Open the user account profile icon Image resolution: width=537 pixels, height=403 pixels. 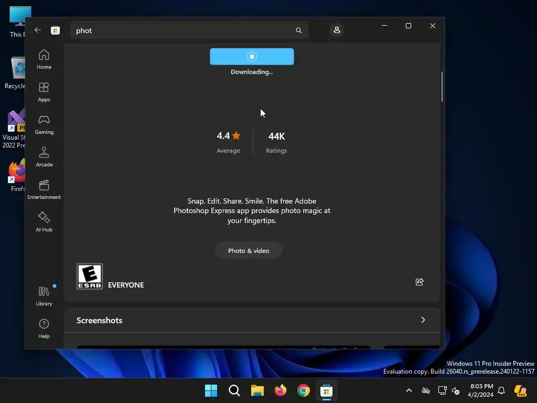(x=337, y=30)
